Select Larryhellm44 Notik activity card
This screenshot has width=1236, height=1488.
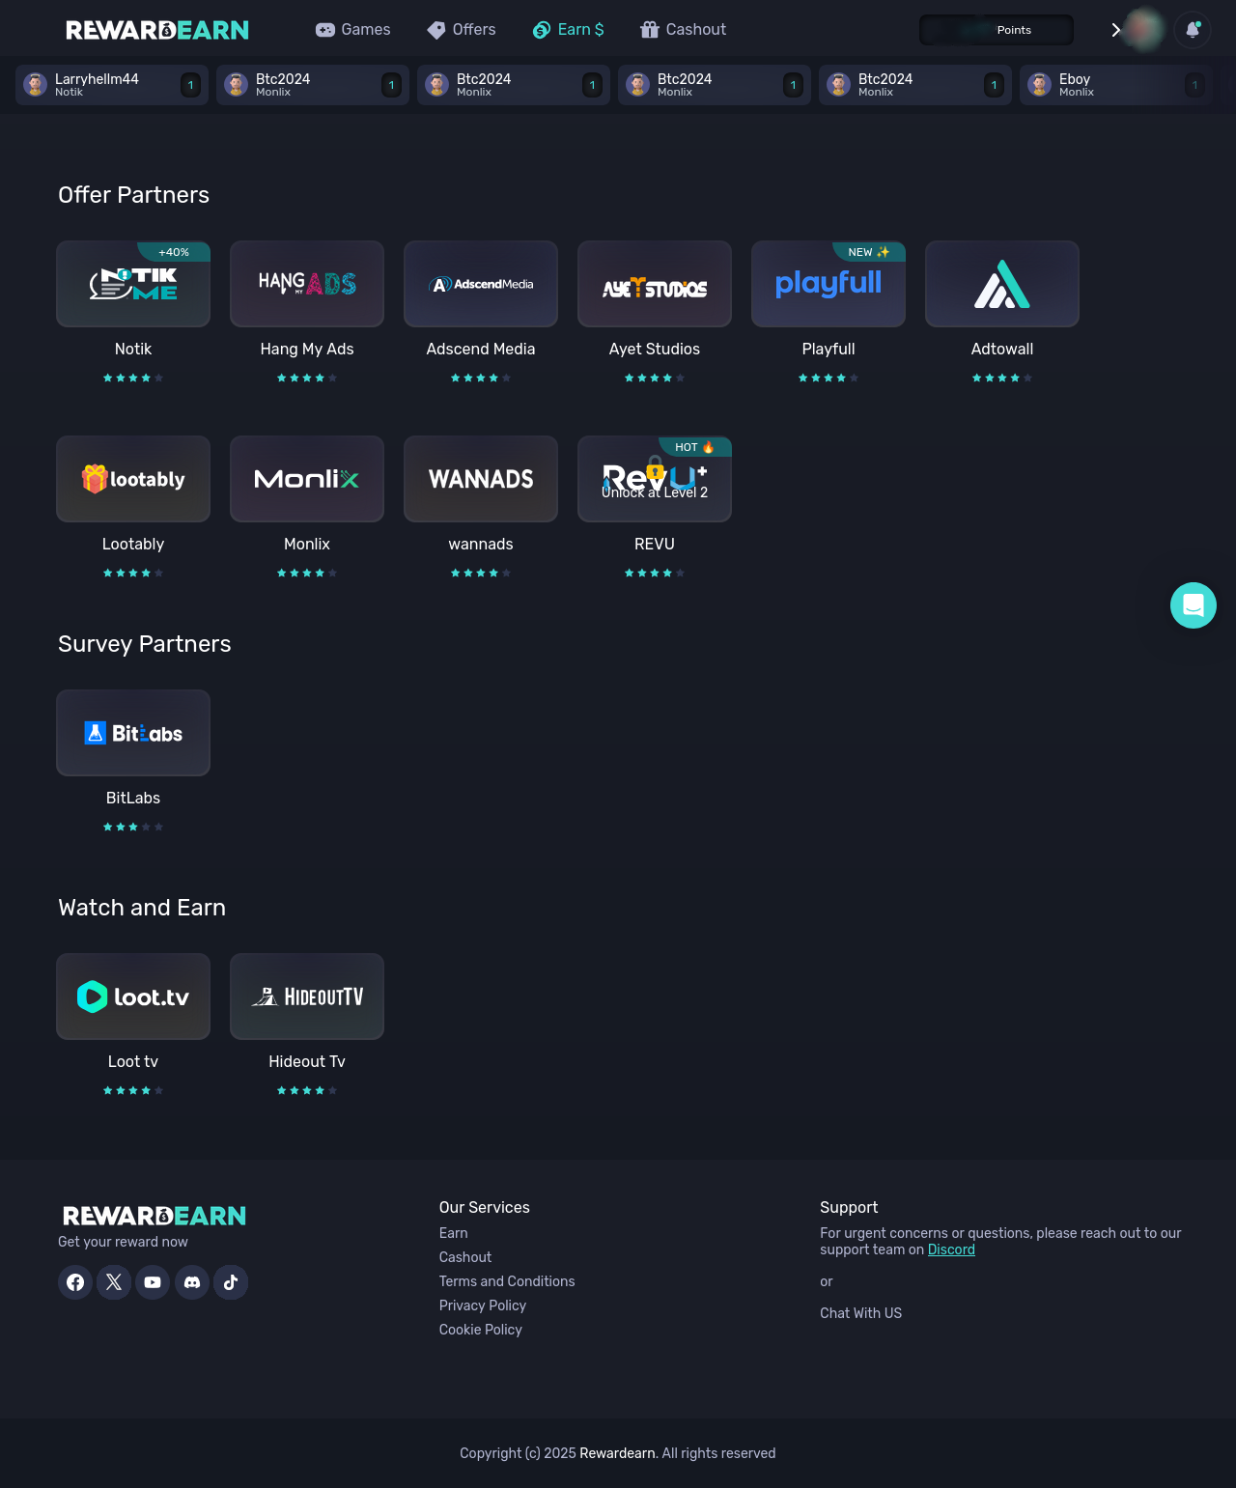click(x=112, y=85)
